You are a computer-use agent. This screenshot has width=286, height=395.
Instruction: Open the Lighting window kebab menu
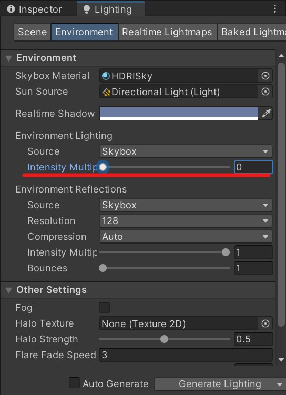[x=274, y=9]
